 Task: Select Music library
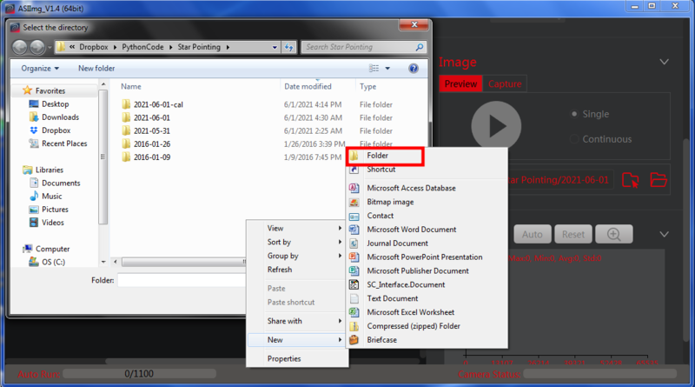[x=51, y=197]
